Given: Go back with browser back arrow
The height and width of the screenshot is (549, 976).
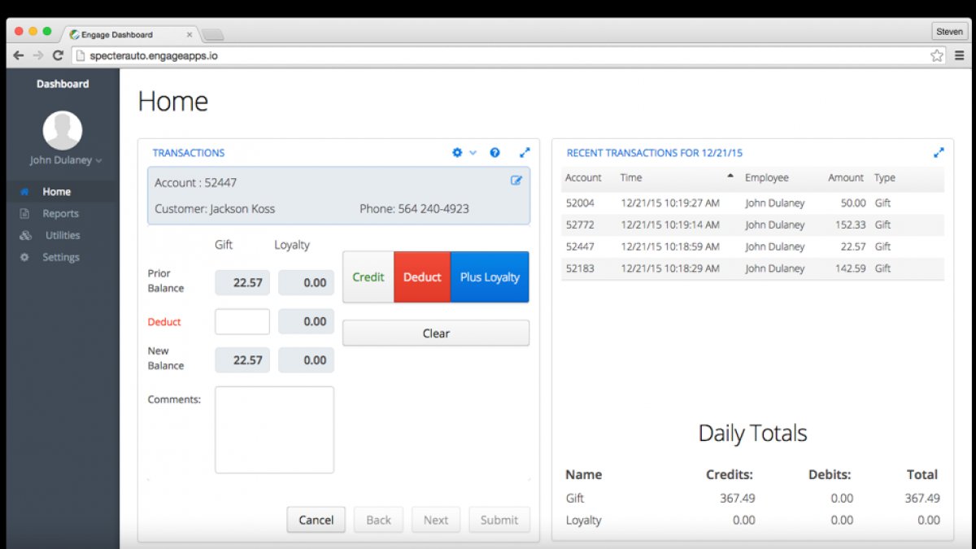Looking at the screenshot, I should coord(18,55).
